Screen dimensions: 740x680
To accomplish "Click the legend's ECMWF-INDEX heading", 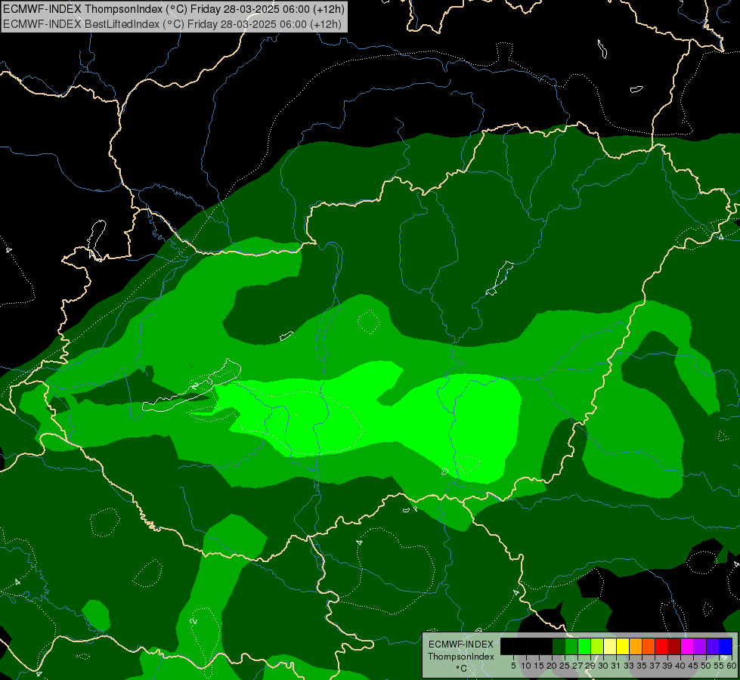I will tap(461, 644).
